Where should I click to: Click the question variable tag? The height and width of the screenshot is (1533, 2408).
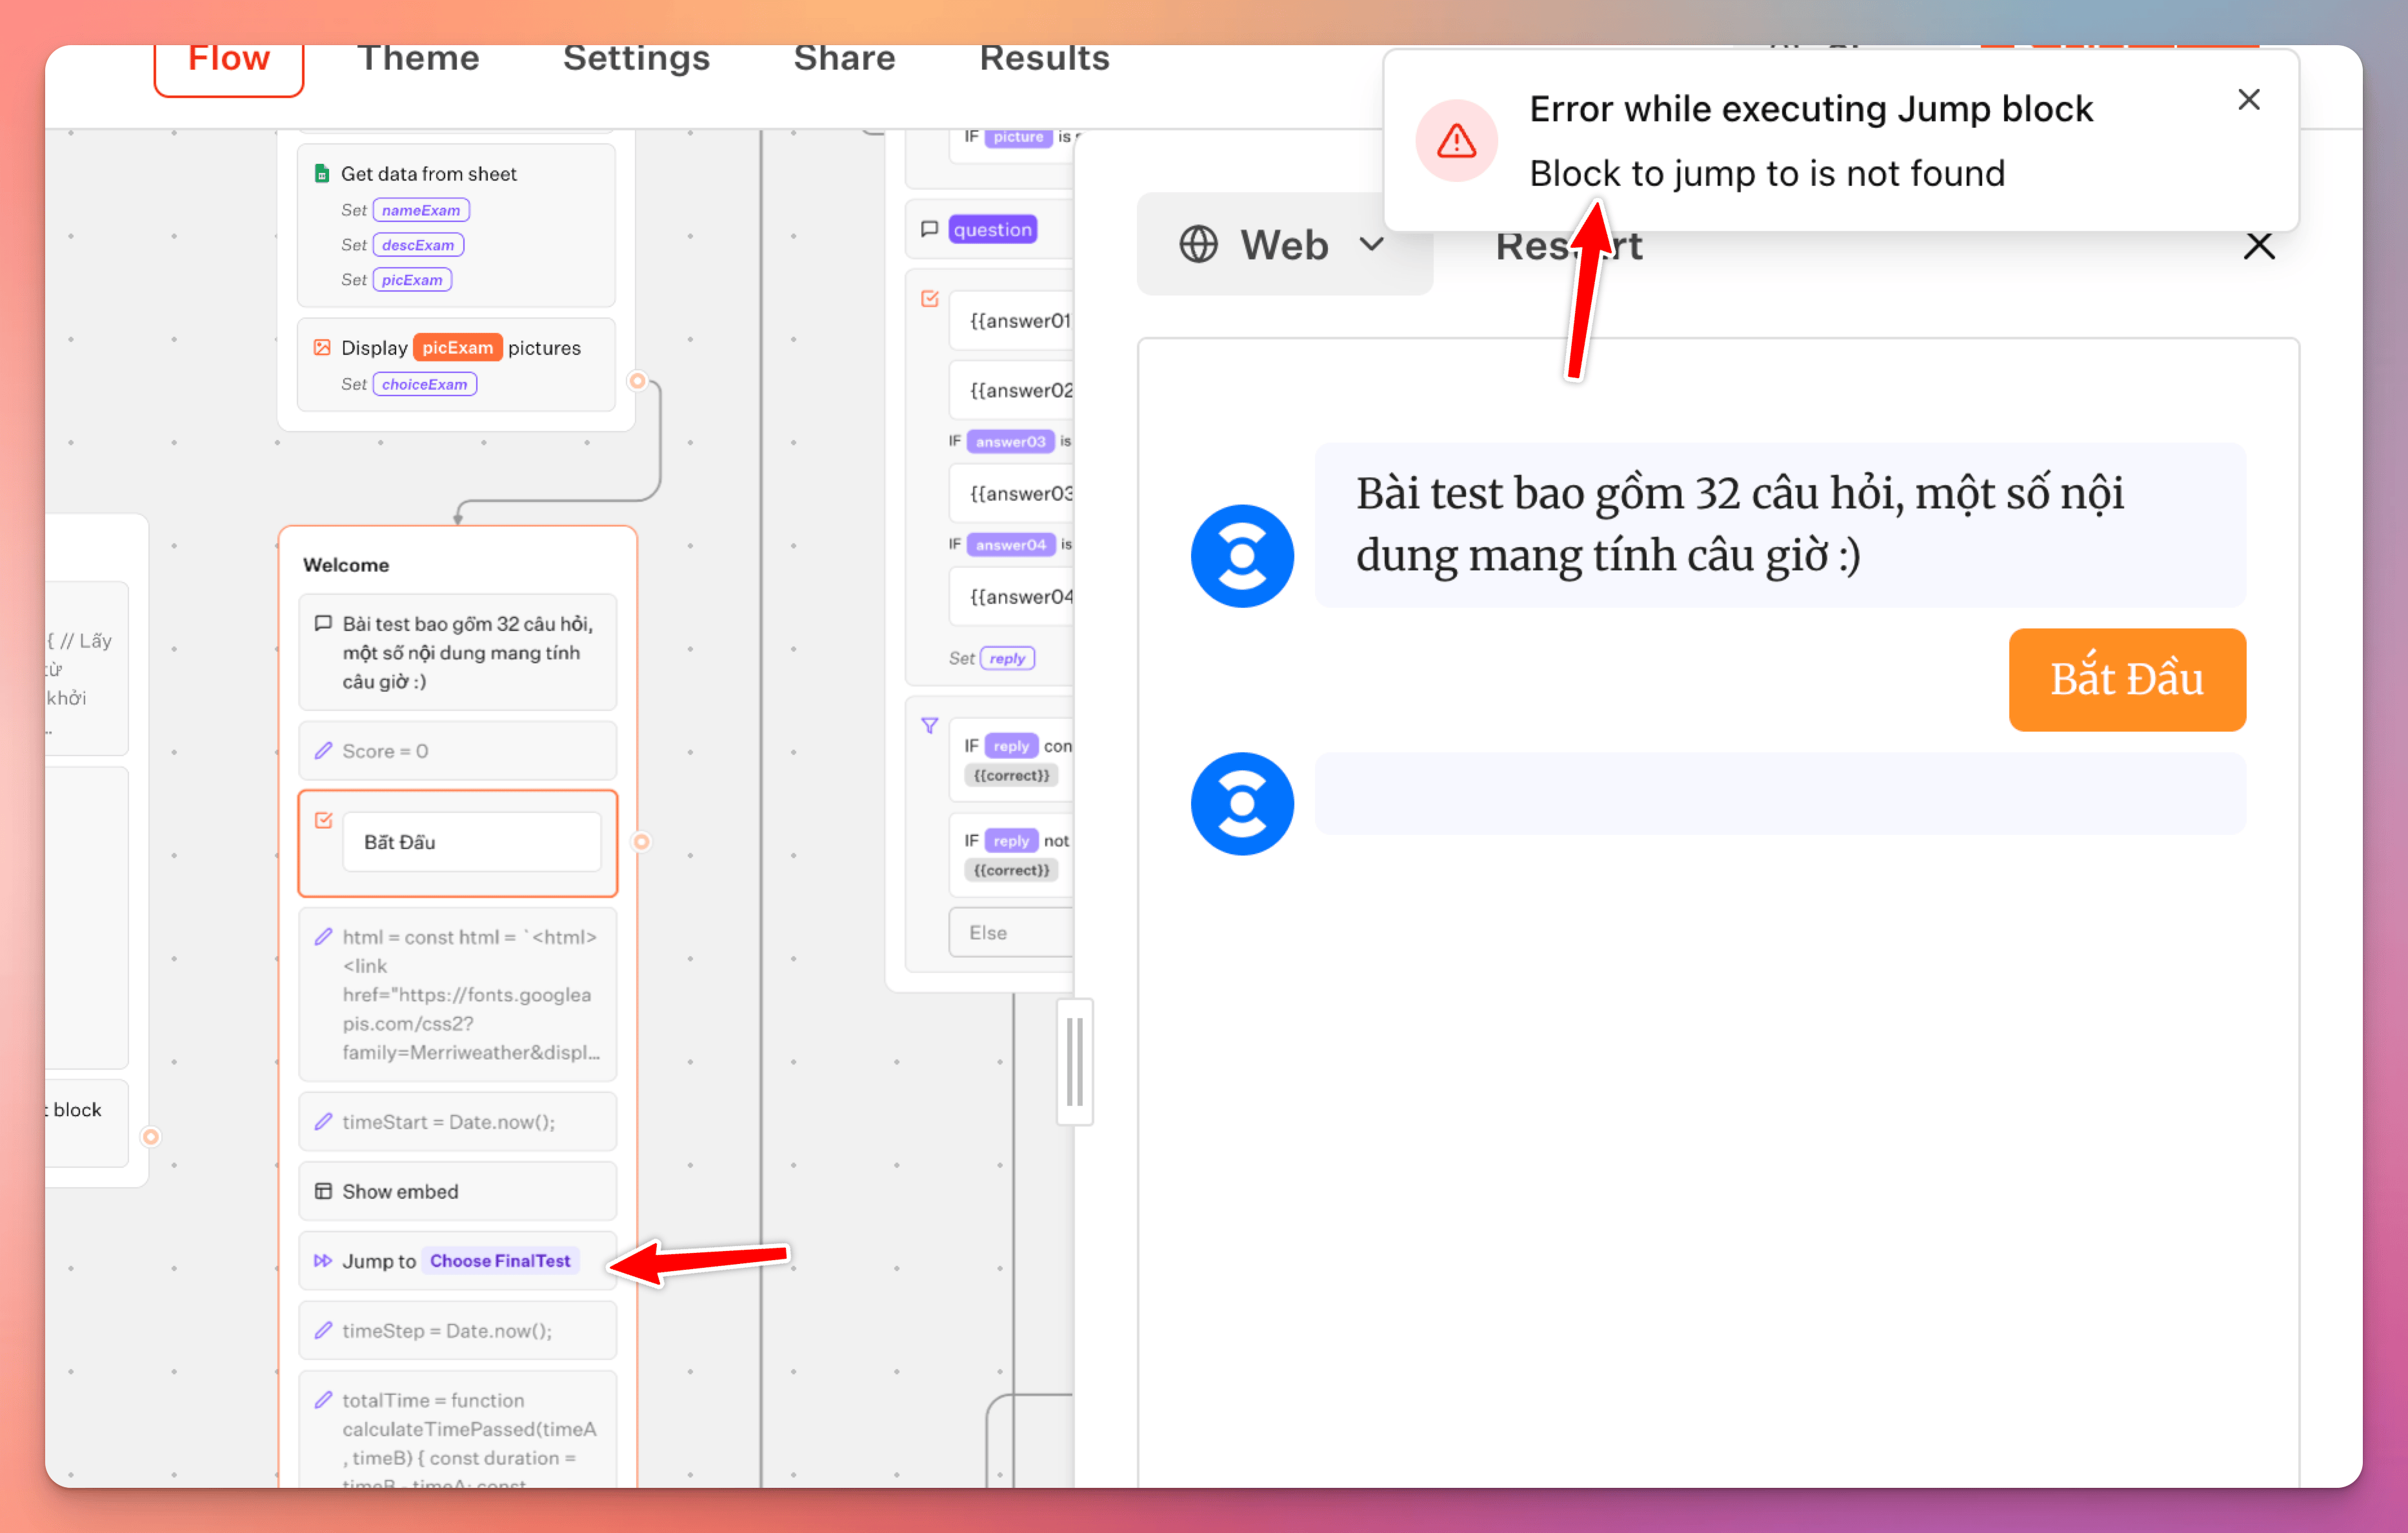point(992,230)
